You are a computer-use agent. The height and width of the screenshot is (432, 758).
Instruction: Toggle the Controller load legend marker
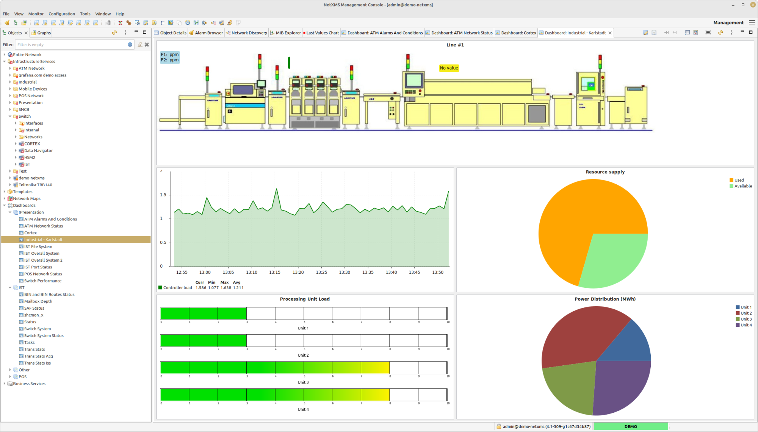pyautogui.click(x=160, y=288)
